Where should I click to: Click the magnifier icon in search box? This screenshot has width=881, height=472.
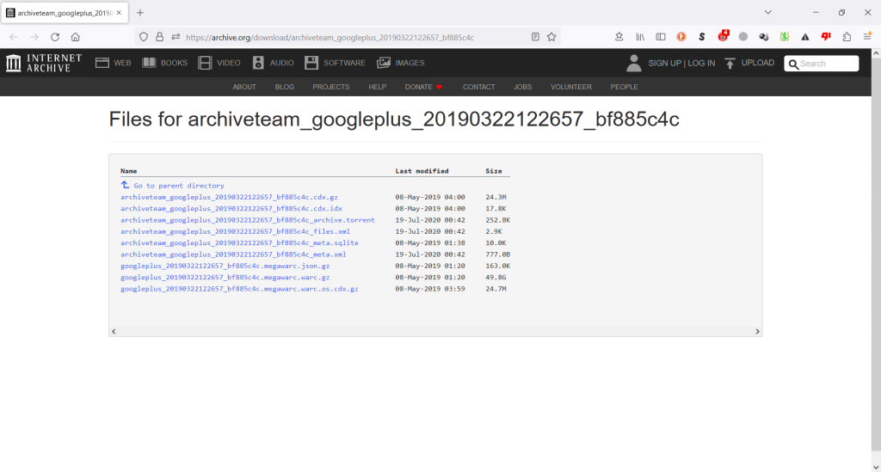tap(793, 64)
